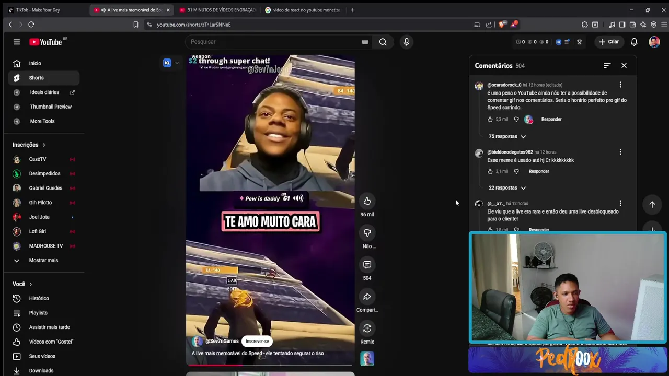The width and height of the screenshot is (669, 376).
Task: Toggle the browser sidebar panel icon
Action: [x=622, y=25]
